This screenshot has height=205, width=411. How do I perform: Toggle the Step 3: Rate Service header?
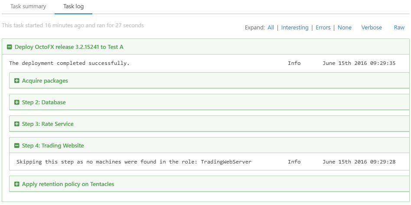pyautogui.click(x=48, y=124)
